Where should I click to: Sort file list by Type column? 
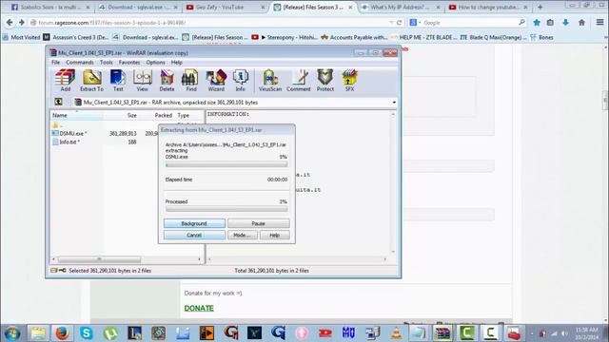tap(189, 115)
